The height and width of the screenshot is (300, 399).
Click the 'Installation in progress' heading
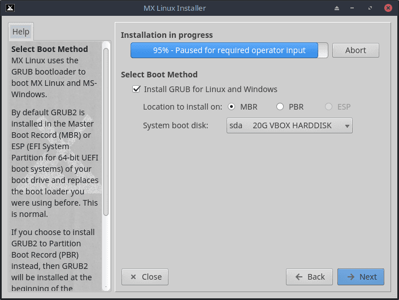(x=167, y=35)
